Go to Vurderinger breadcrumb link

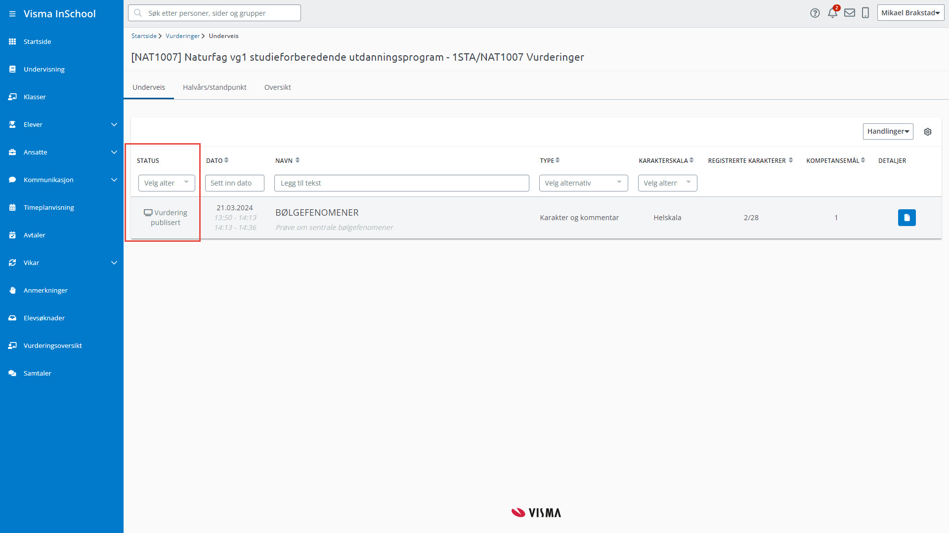(182, 36)
